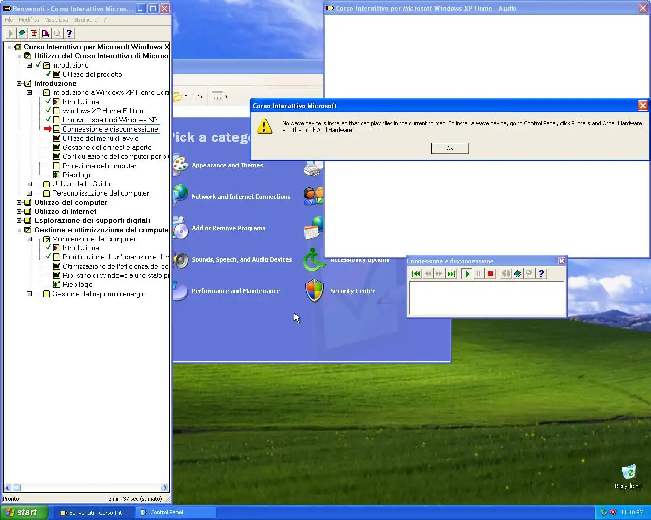Click the key icon in lesson player toolbar

point(529,274)
